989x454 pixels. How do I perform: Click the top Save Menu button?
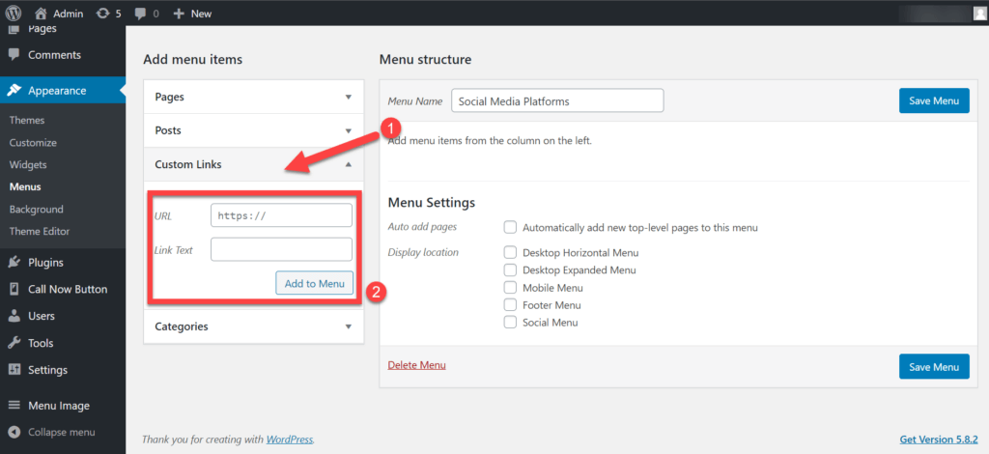934,100
